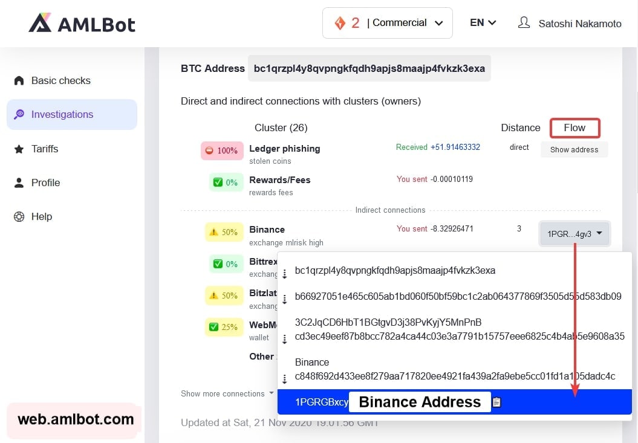Click the bc1qrzpl4y8q address in flow list
This screenshot has width=638, height=443.
click(395, 271)
